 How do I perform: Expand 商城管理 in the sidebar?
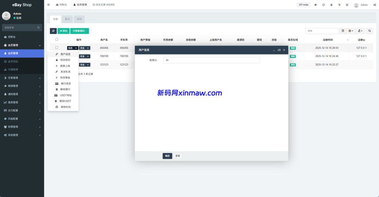(22, 86)
